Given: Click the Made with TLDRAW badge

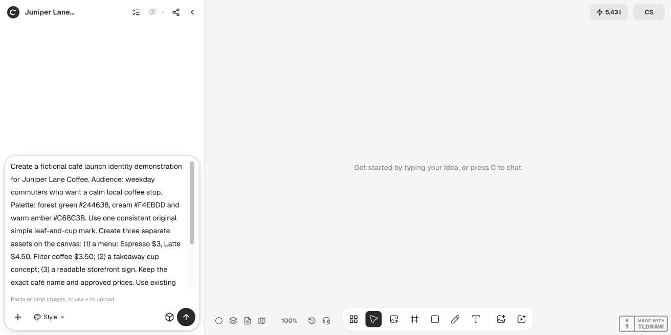Looking at the screenshot, I should 643,324.
